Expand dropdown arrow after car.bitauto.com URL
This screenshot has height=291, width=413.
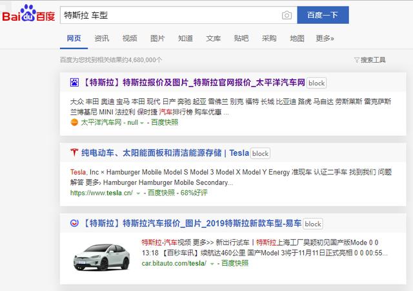coord(212,264)
